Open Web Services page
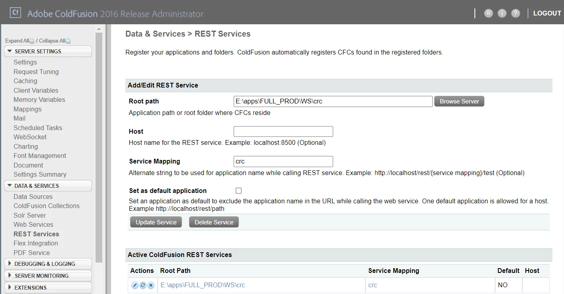Screen dimensions: 564x294 (33, 224)
